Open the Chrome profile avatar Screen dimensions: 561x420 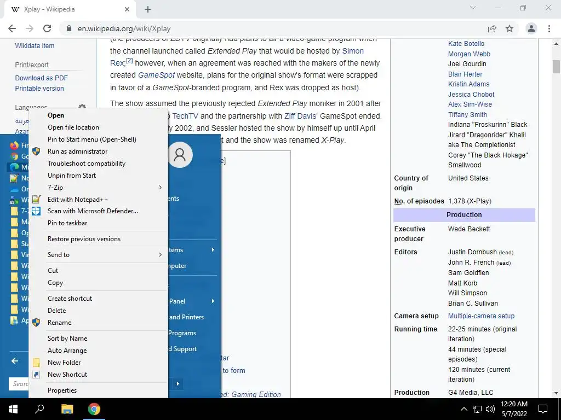tap(531, 28)
